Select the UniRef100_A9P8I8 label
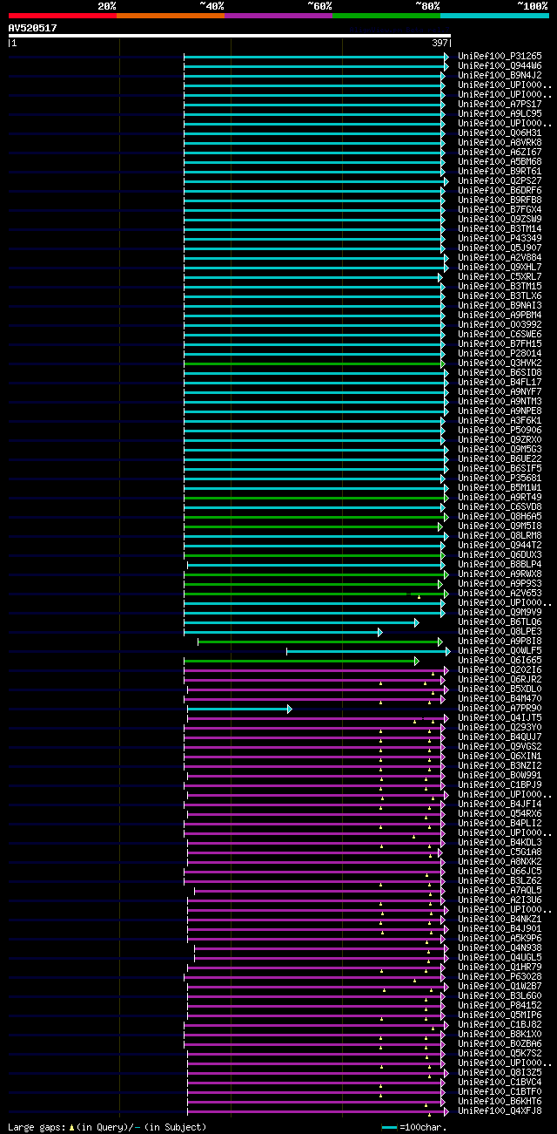Viewport: 557px width, 1134px height. (x=500, y=642)
